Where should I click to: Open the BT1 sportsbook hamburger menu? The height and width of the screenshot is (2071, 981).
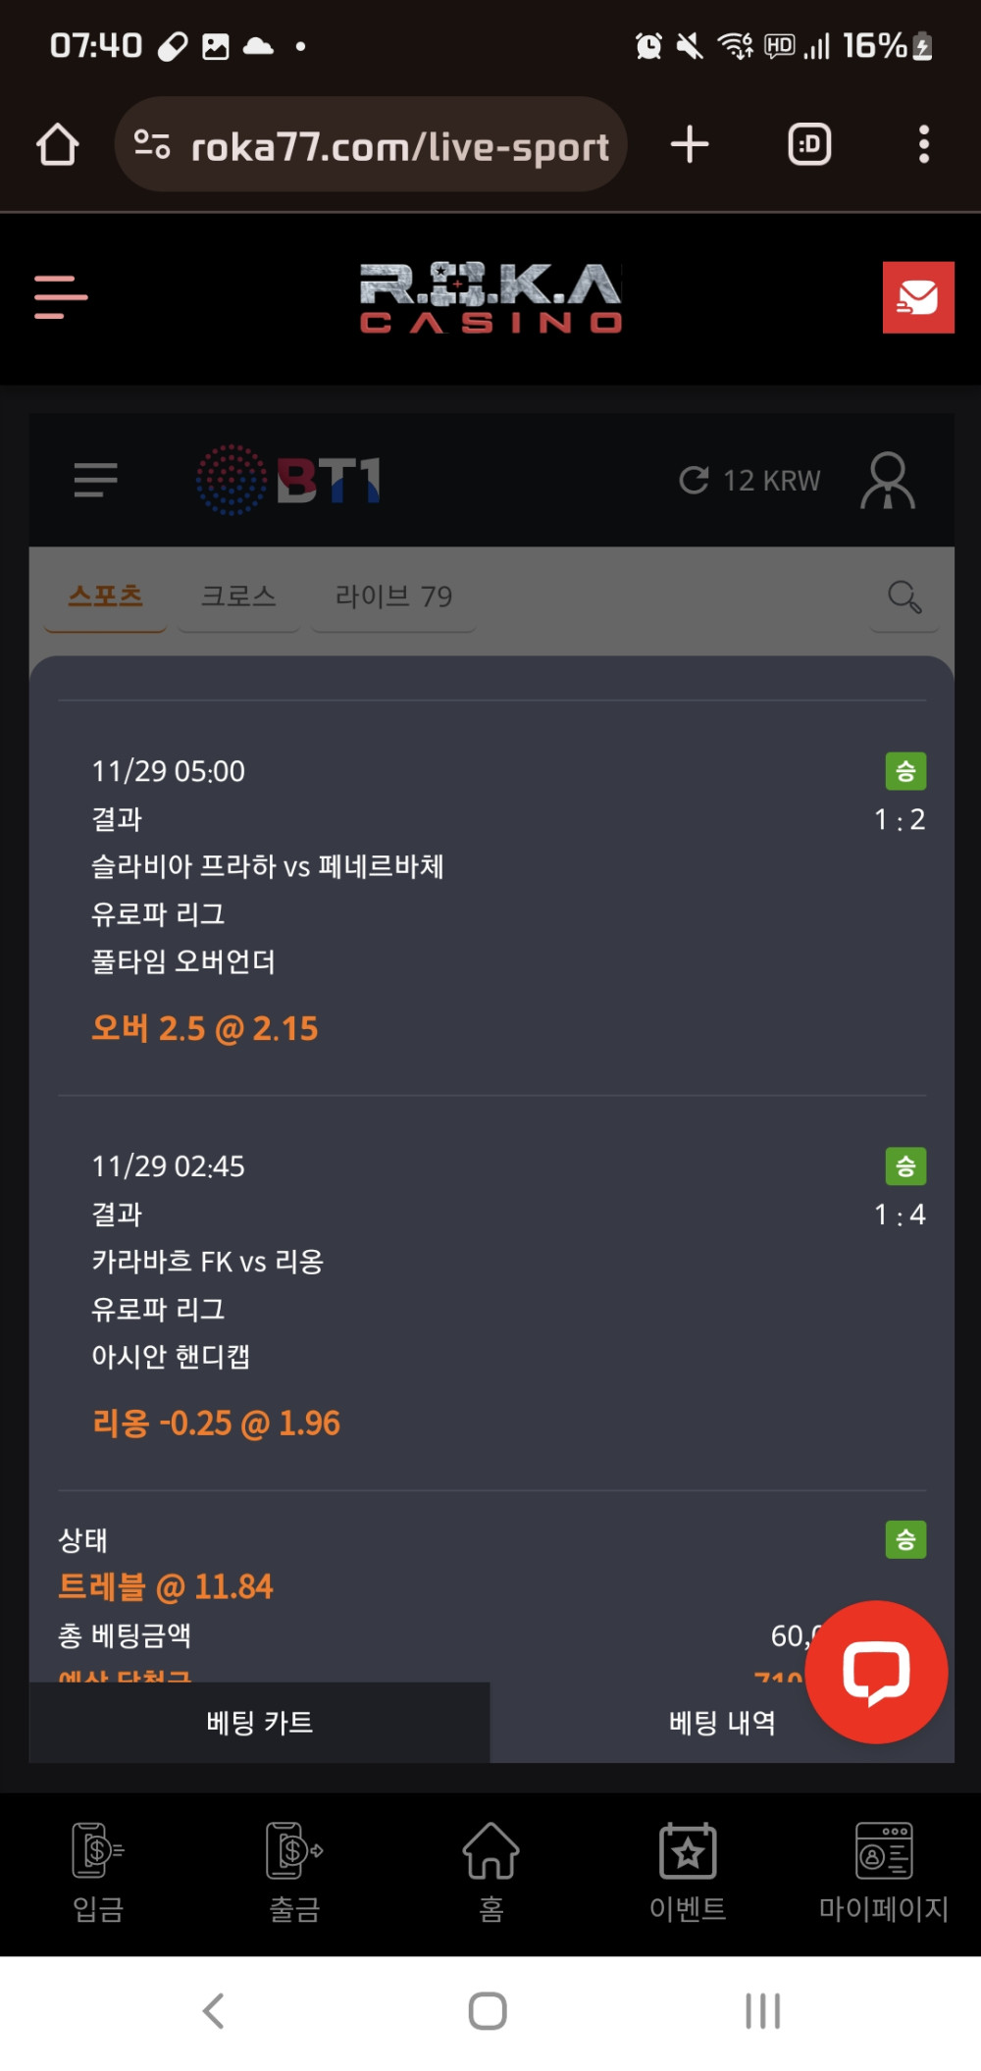[95, 480]
